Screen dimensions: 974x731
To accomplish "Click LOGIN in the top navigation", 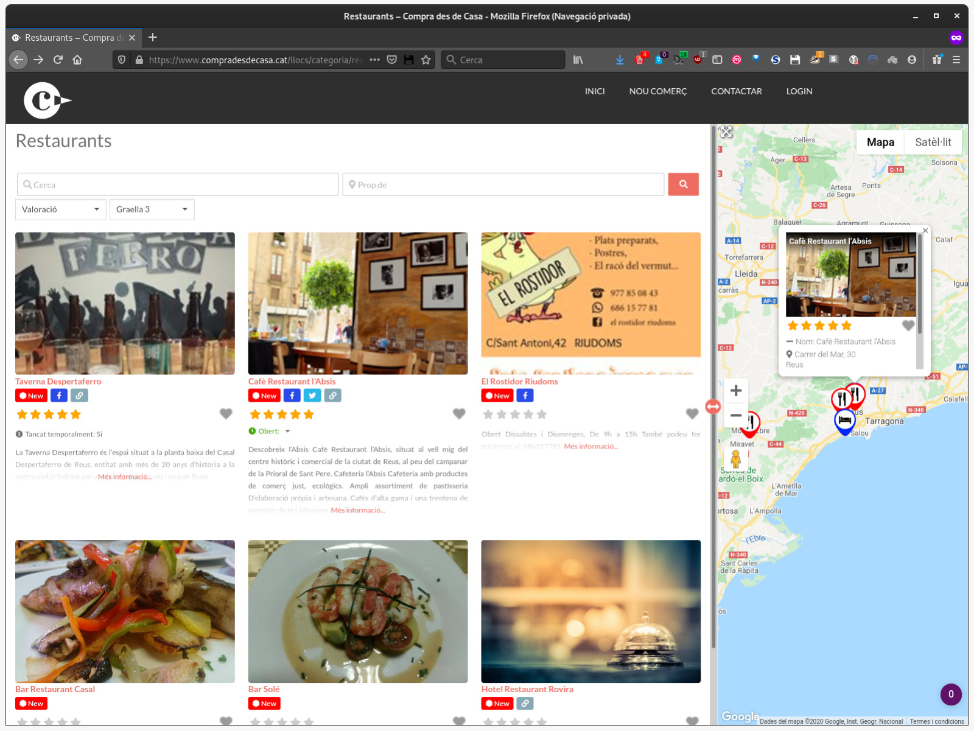I will 799,91.
